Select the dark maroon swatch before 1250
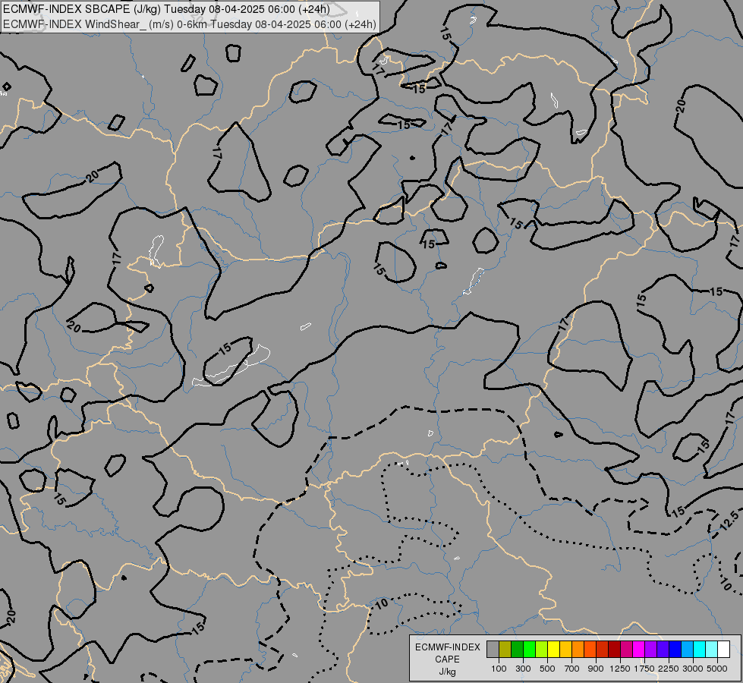This screenshot has height=683, width=743. click(x=614, y=650)
